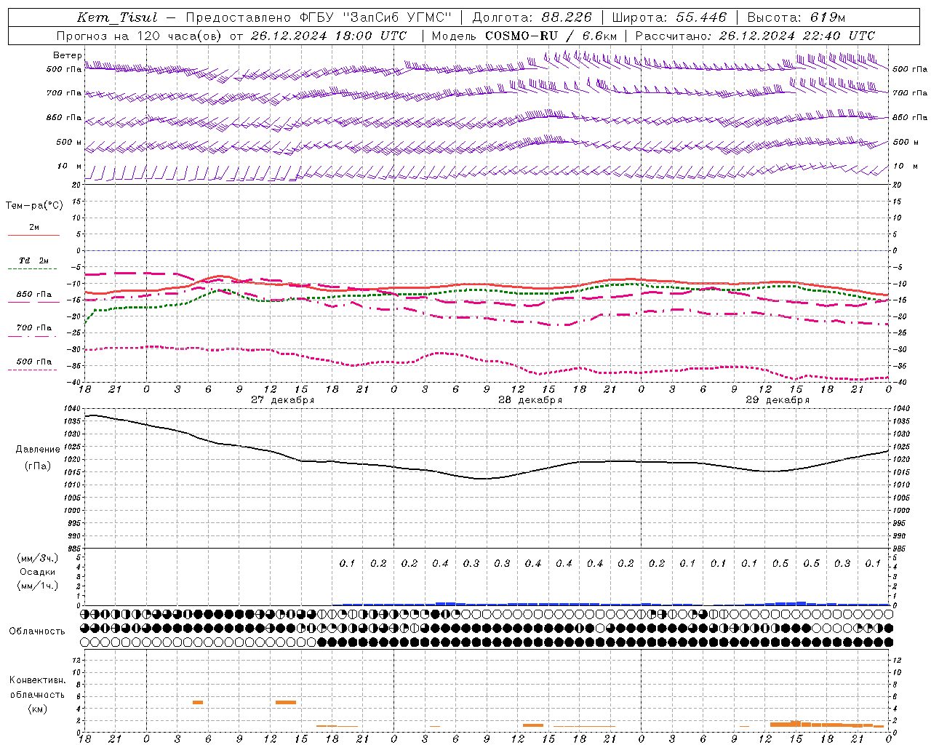Viewport: 931px width, 745px height.
Task: Click the Тем-ра(°C) legend heading
Action: (x=34, y=206)
